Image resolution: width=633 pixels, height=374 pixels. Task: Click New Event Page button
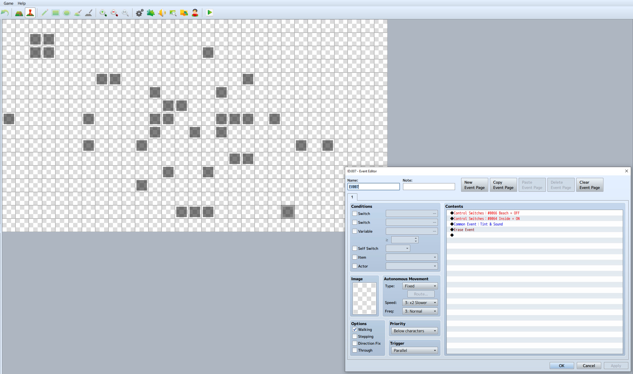(474, 185)
